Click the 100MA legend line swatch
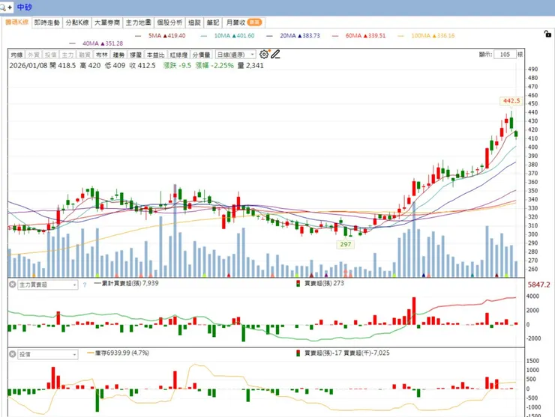Screen dimensions: 555x417 click(400, 36)
